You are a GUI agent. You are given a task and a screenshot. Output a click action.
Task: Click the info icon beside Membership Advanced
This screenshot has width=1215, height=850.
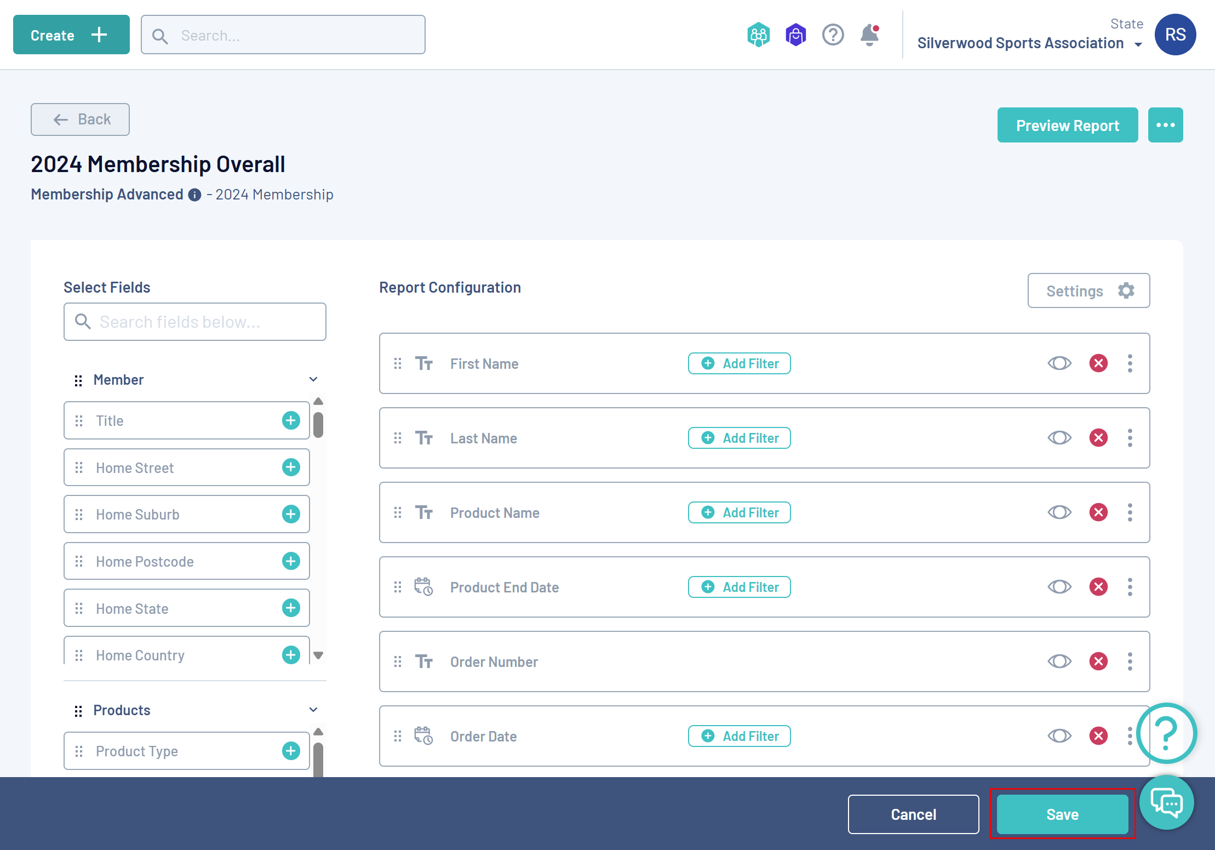tap(194, 195)
